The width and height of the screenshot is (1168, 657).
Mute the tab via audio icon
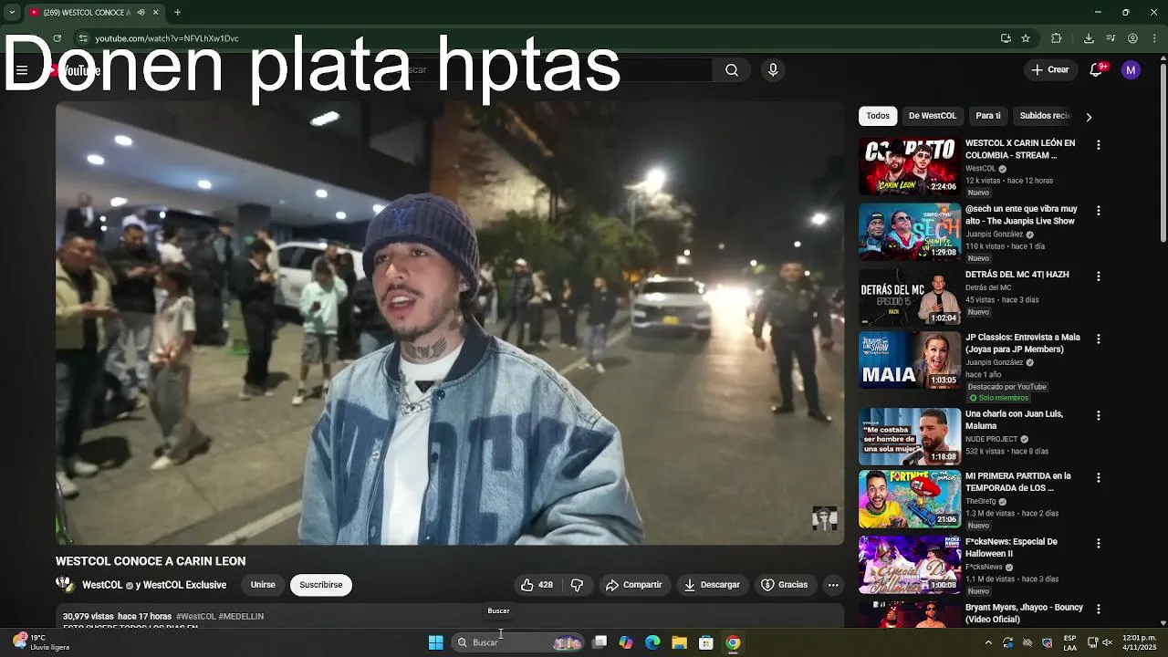141,13
